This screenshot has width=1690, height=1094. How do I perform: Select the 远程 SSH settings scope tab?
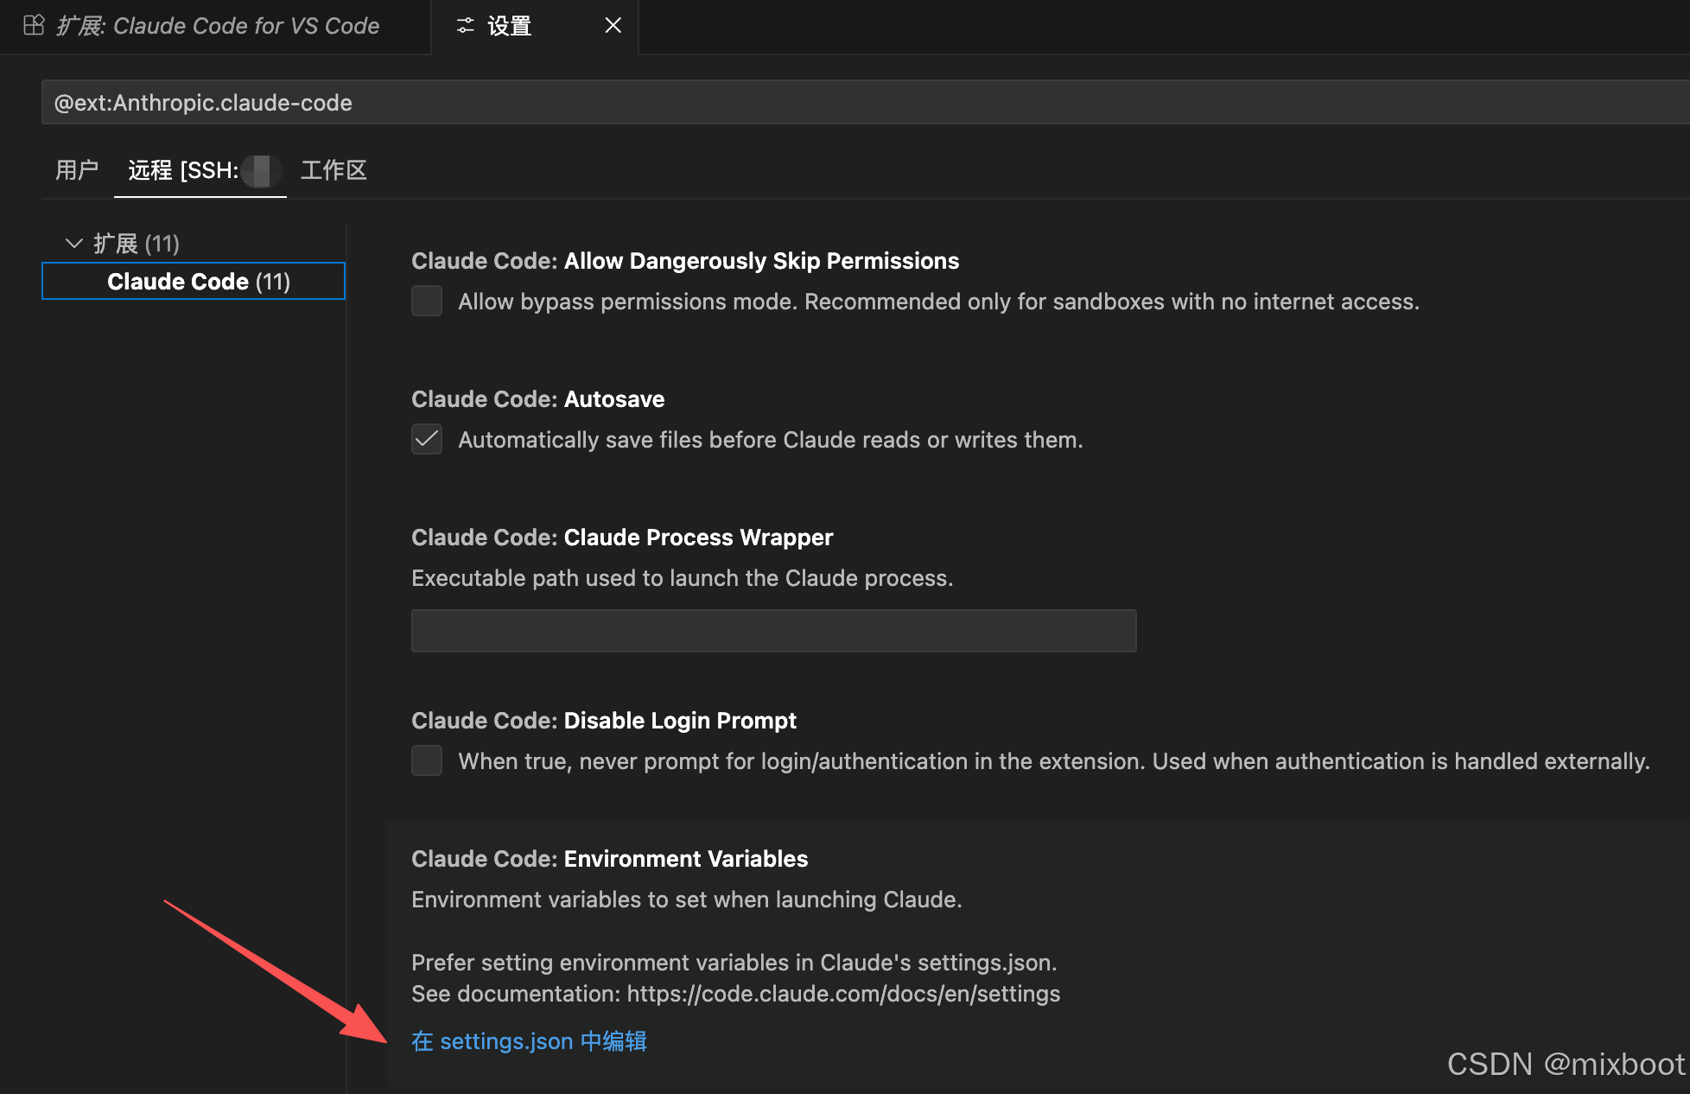[200, 170]
